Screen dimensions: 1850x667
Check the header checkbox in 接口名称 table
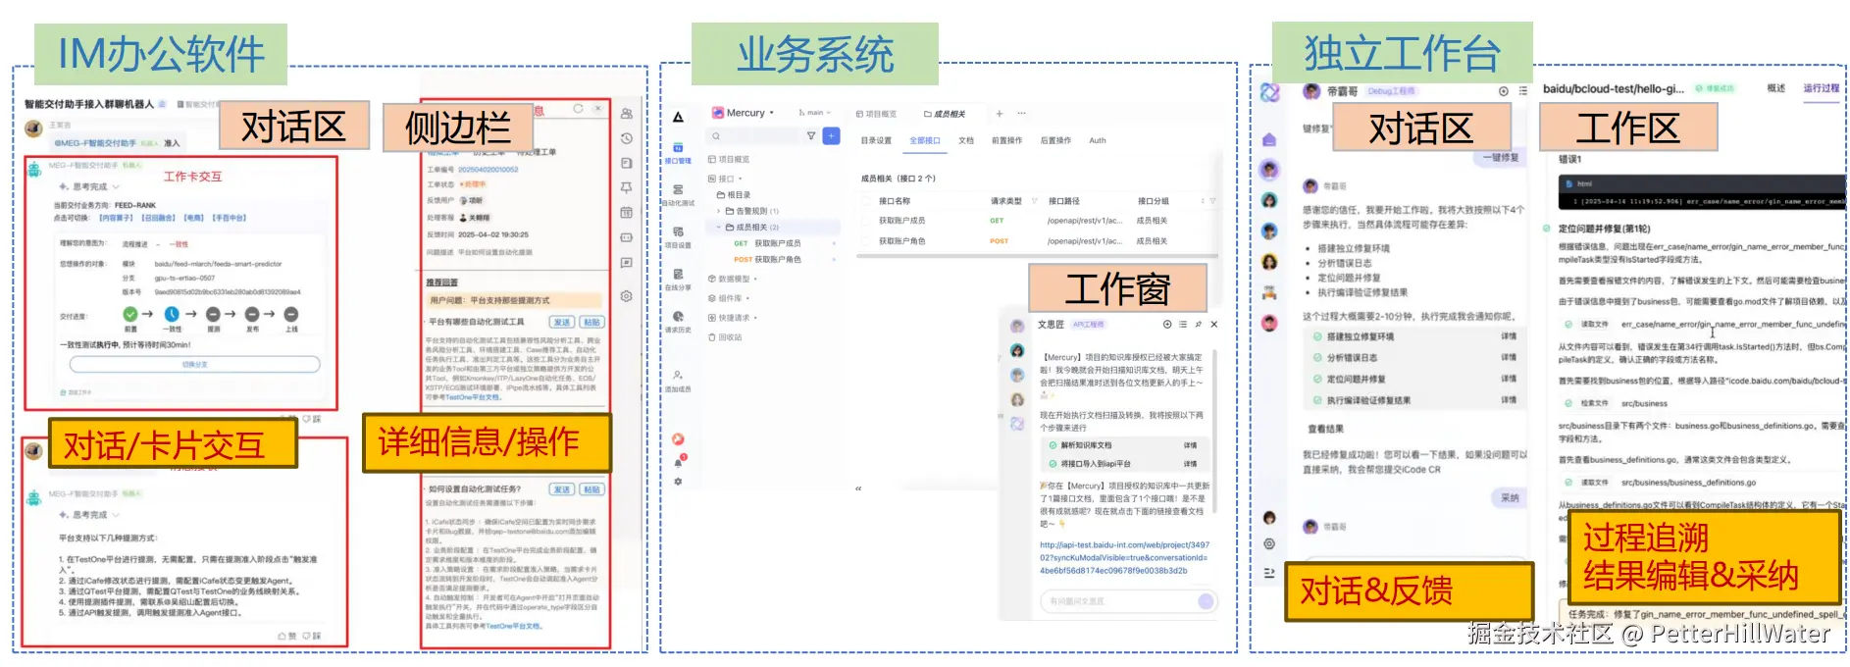(867, 201)
